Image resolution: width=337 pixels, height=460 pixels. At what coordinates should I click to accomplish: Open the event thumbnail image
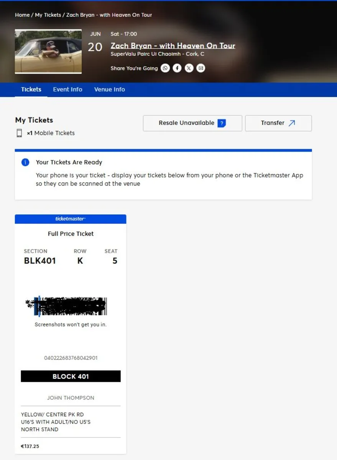48,51
